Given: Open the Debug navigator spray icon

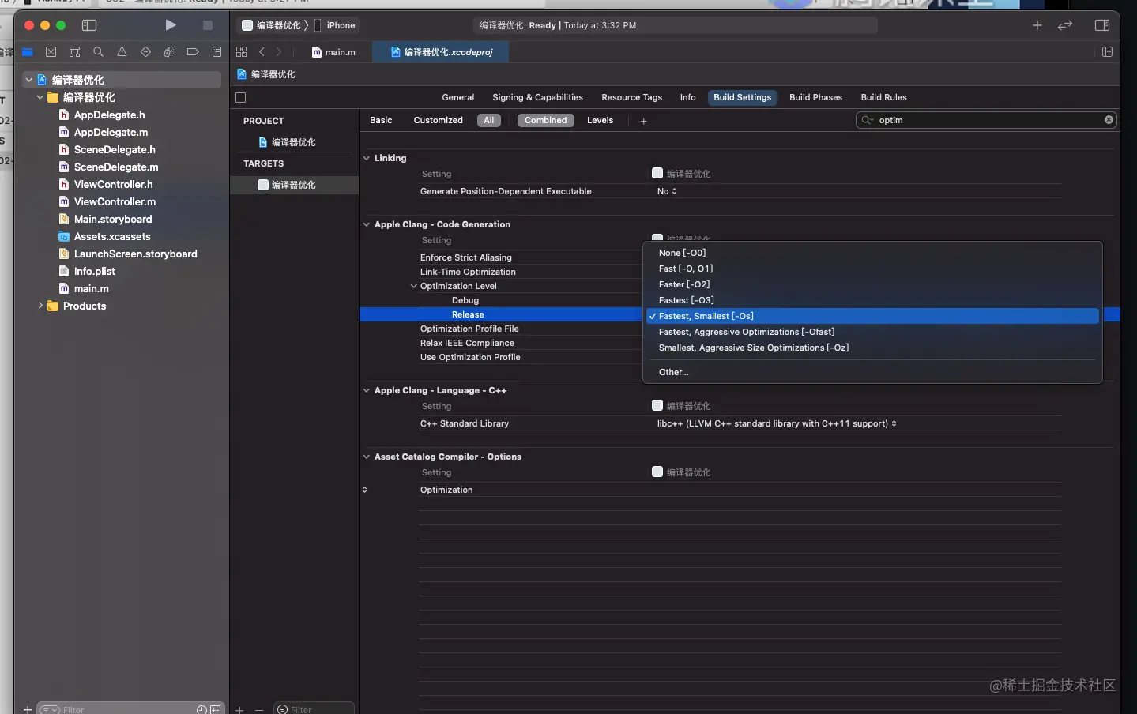Looking at the screenshot, I should click(x=169, y=52).
